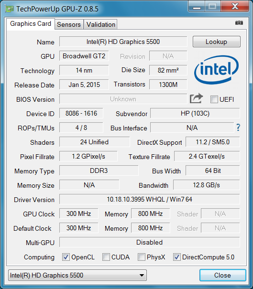
Task: Click the Intel logo image
Action: [216, 70]
